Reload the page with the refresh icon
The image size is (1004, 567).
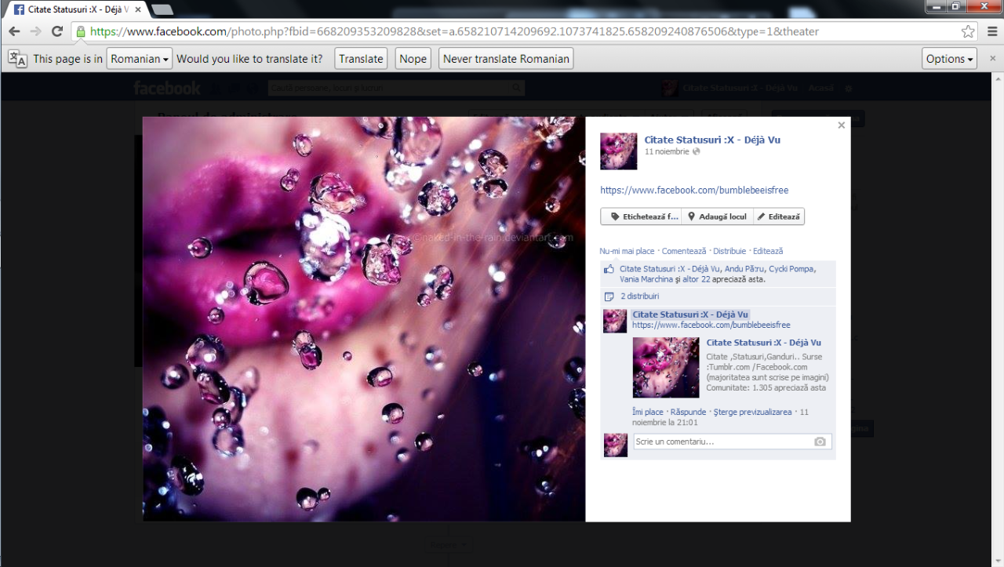[x=56, y=31]
